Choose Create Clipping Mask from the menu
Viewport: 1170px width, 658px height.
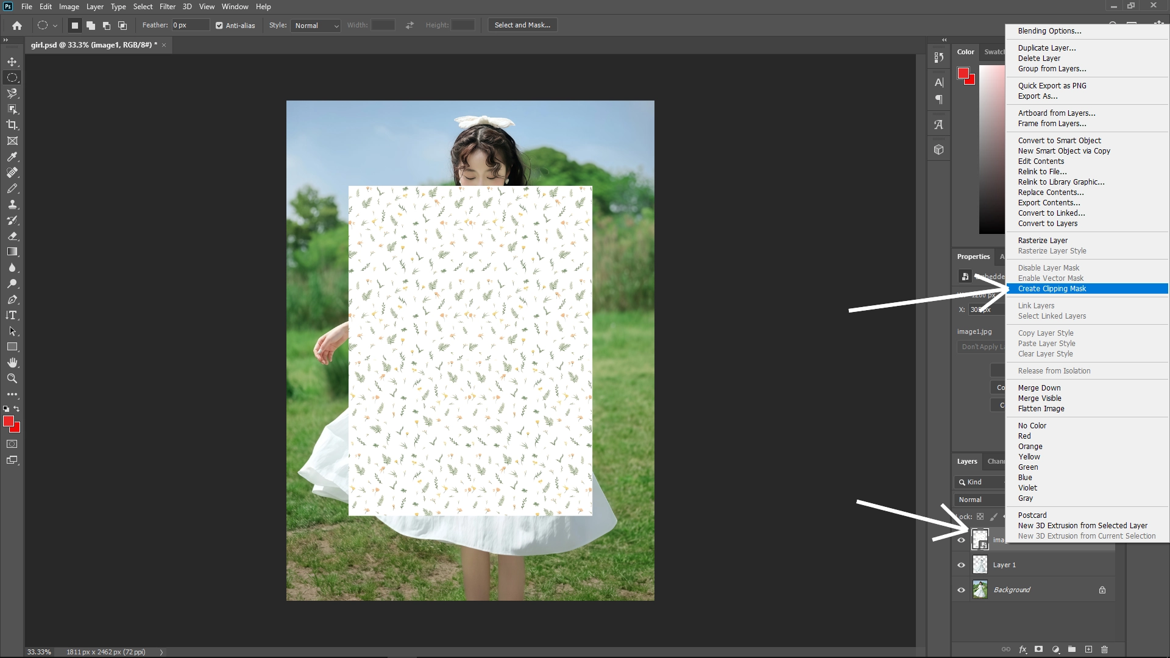(x=1052, y=289)
